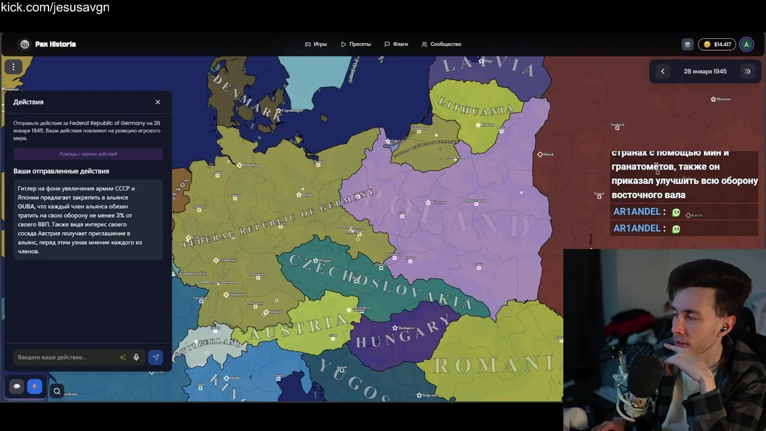
Task: Click the Warsaw capital star marker
Action: tap(427, 202)
